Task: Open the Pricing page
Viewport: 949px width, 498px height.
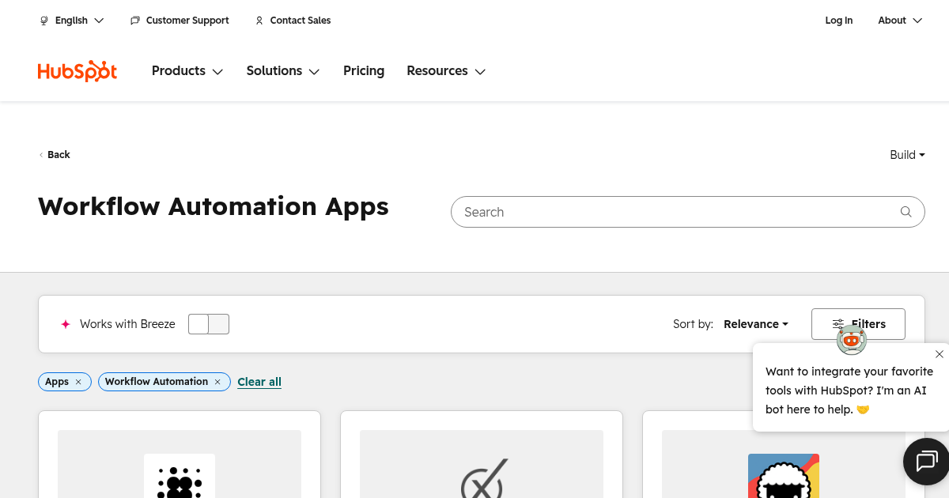Action: (x=364, y=71)
